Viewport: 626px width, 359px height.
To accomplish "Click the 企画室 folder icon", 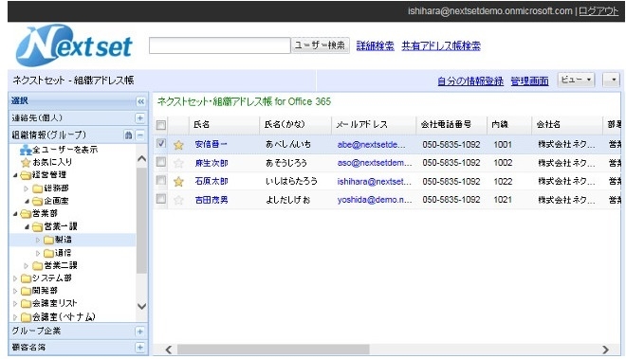I will (x=38, y=201).
